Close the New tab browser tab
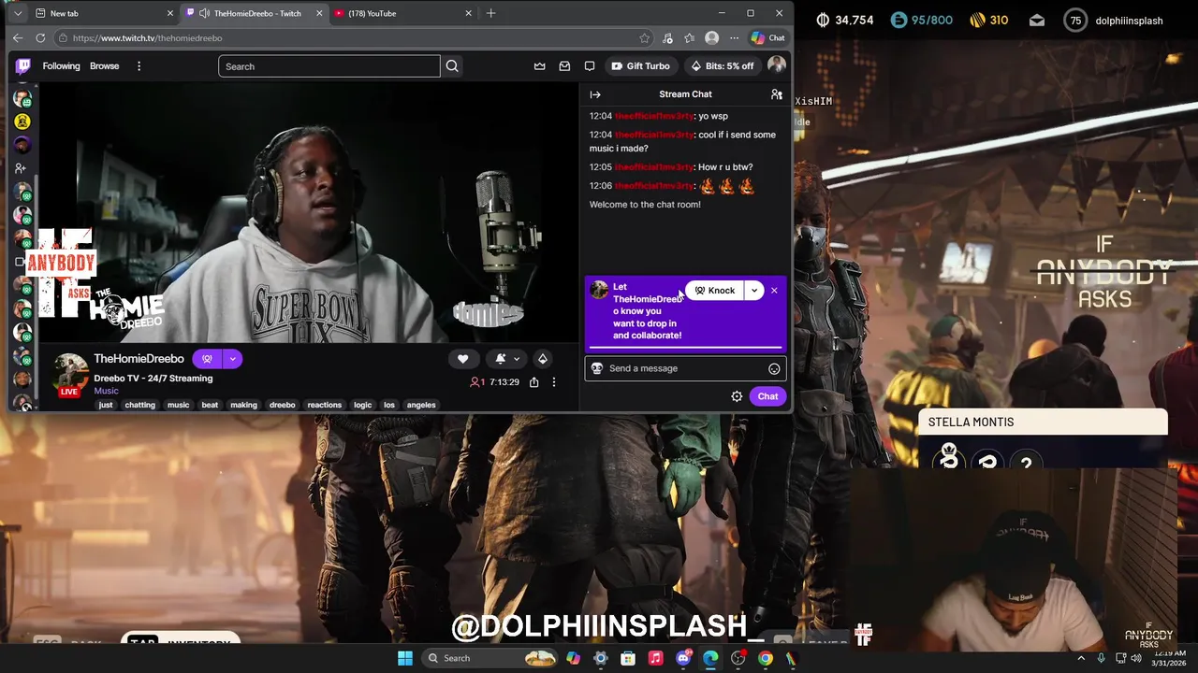Image resolution: width=1198 pixels, height=673 pixels. (x=170, y=13)
